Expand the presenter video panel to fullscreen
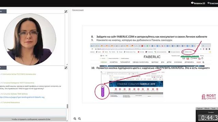 coord(66,12)
